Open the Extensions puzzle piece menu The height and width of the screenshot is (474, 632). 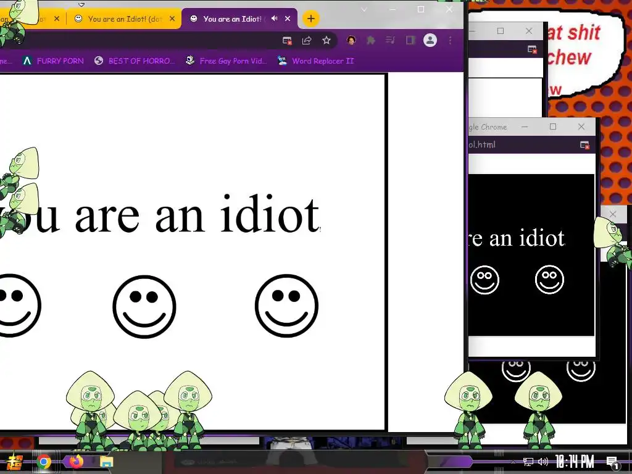click(x=371, y=40)
